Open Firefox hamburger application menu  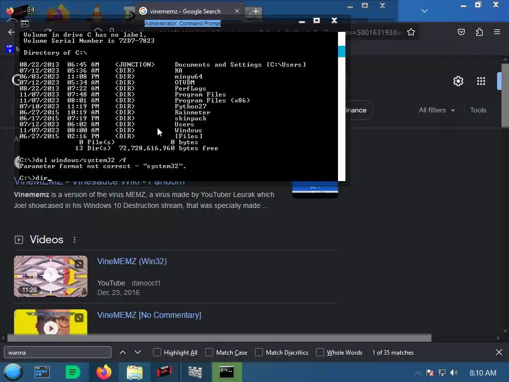point(497,32)
